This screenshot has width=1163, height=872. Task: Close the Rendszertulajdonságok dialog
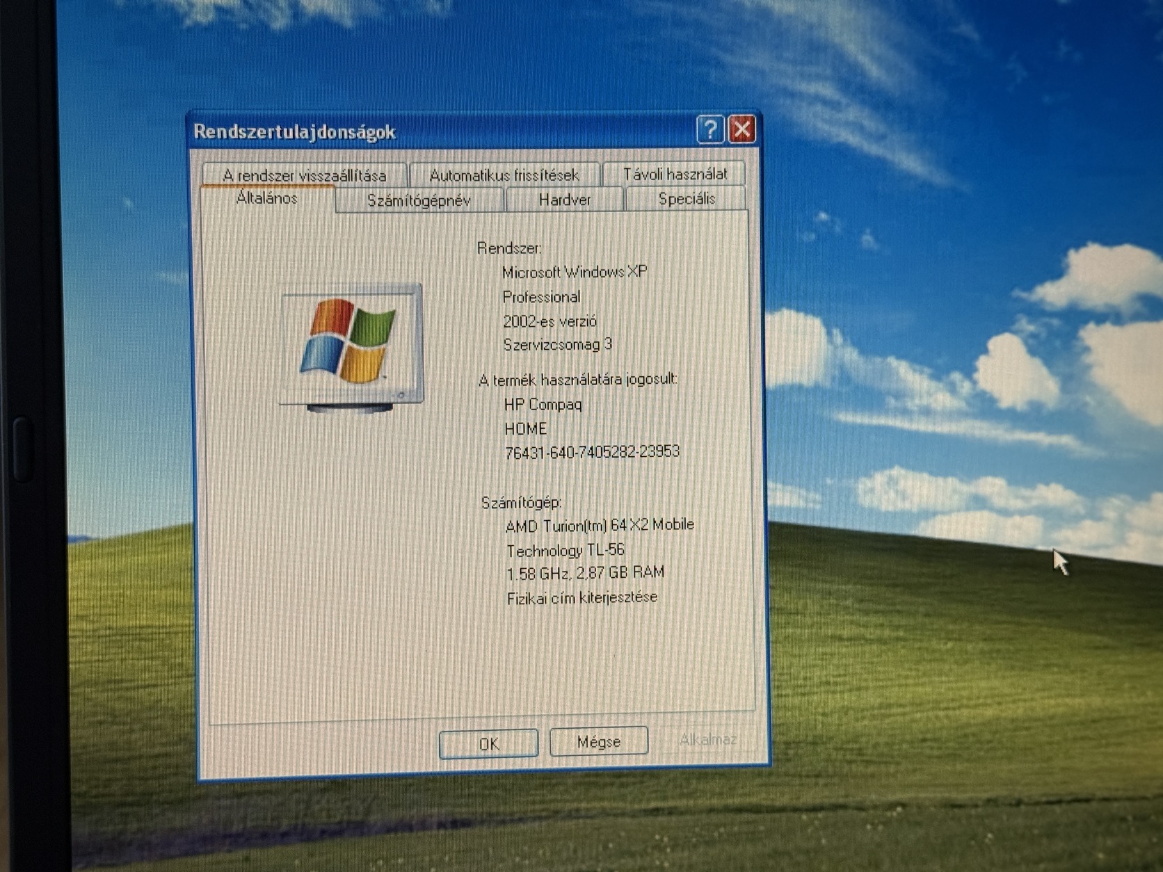pyautogui.click(x=742, y=129)
